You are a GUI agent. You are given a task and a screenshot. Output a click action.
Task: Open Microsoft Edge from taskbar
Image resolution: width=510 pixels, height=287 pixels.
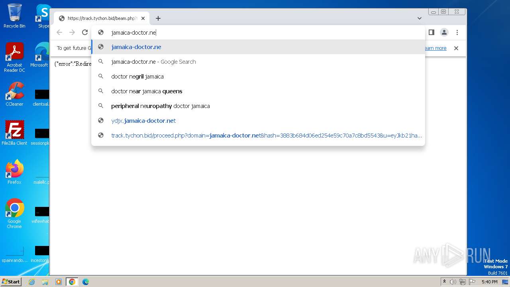[x=86, y=282]
